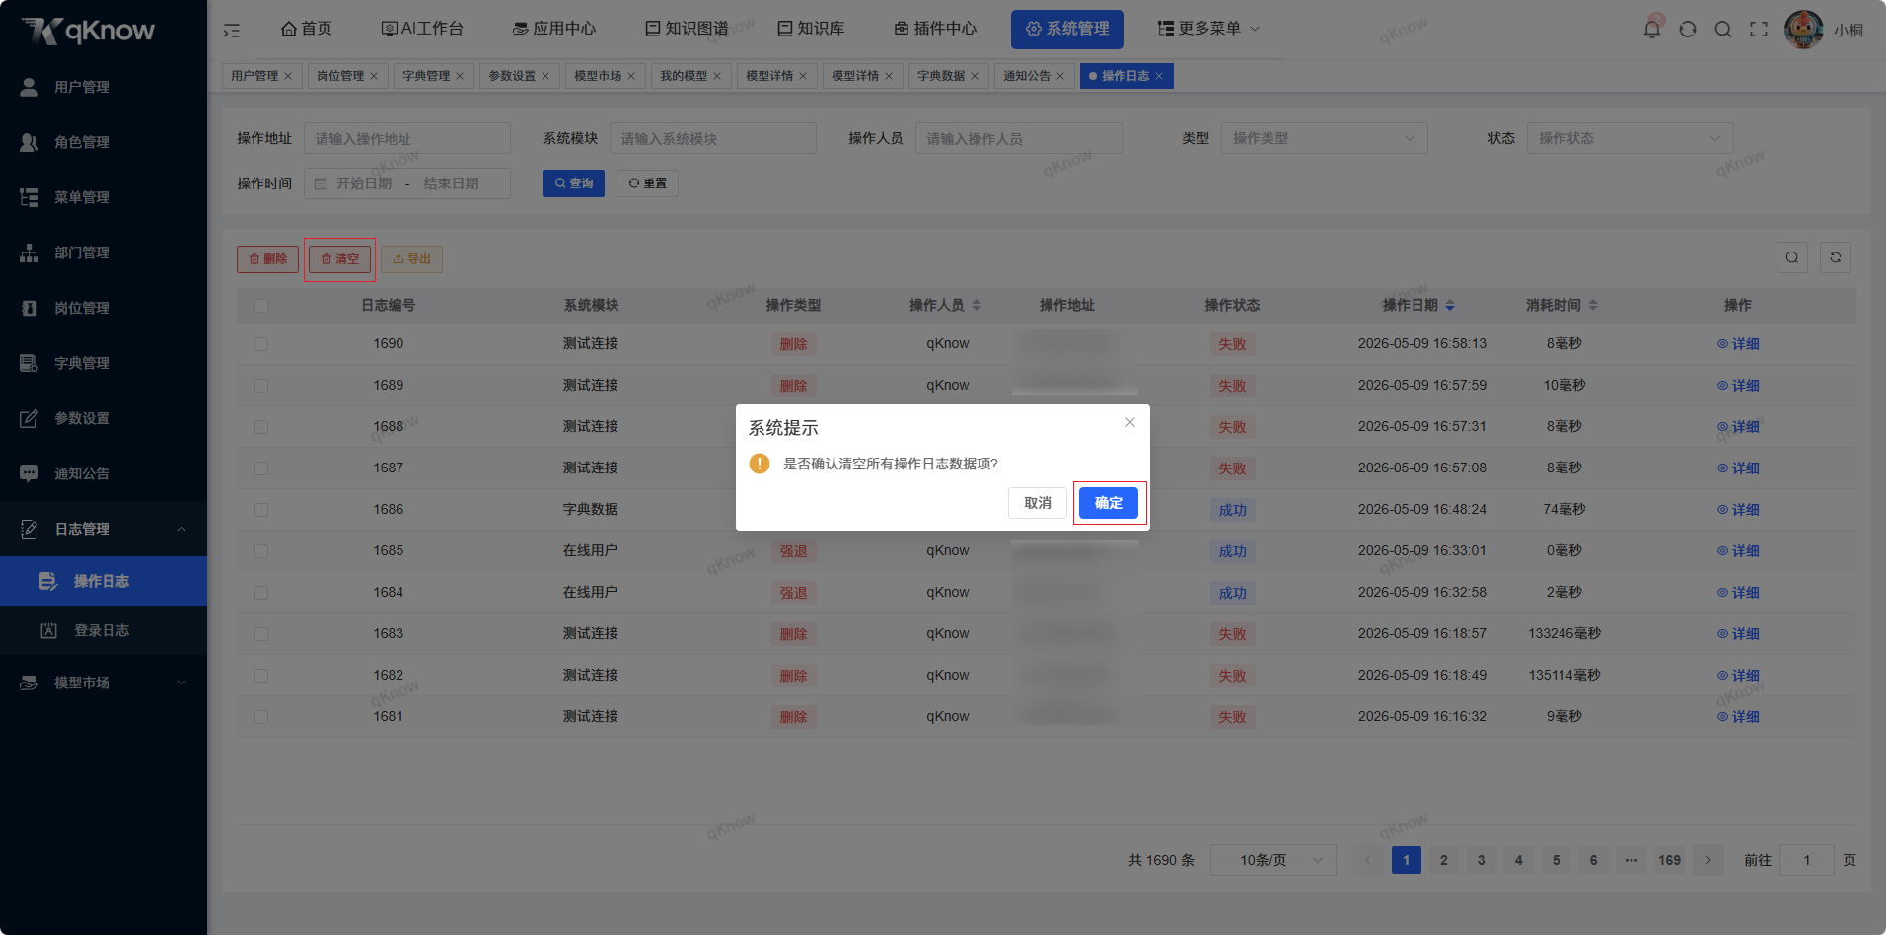Check the row 1681 checkbox
Image resolution: width=1886 pixels, height=935 pixels.
(x=261, y=717)
